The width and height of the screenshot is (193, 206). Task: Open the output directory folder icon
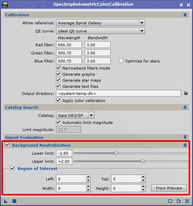pyautogui.click(x=186, y=93)
